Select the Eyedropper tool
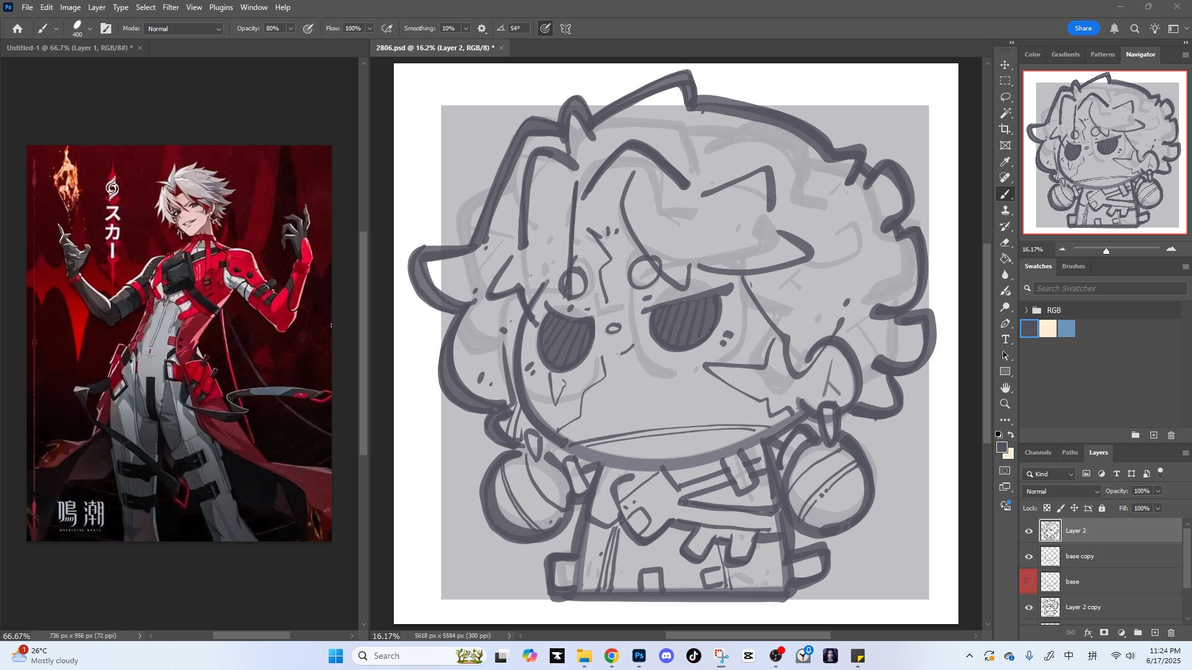The width and height of the screenshot is (1192, 670). [1005, 161]
